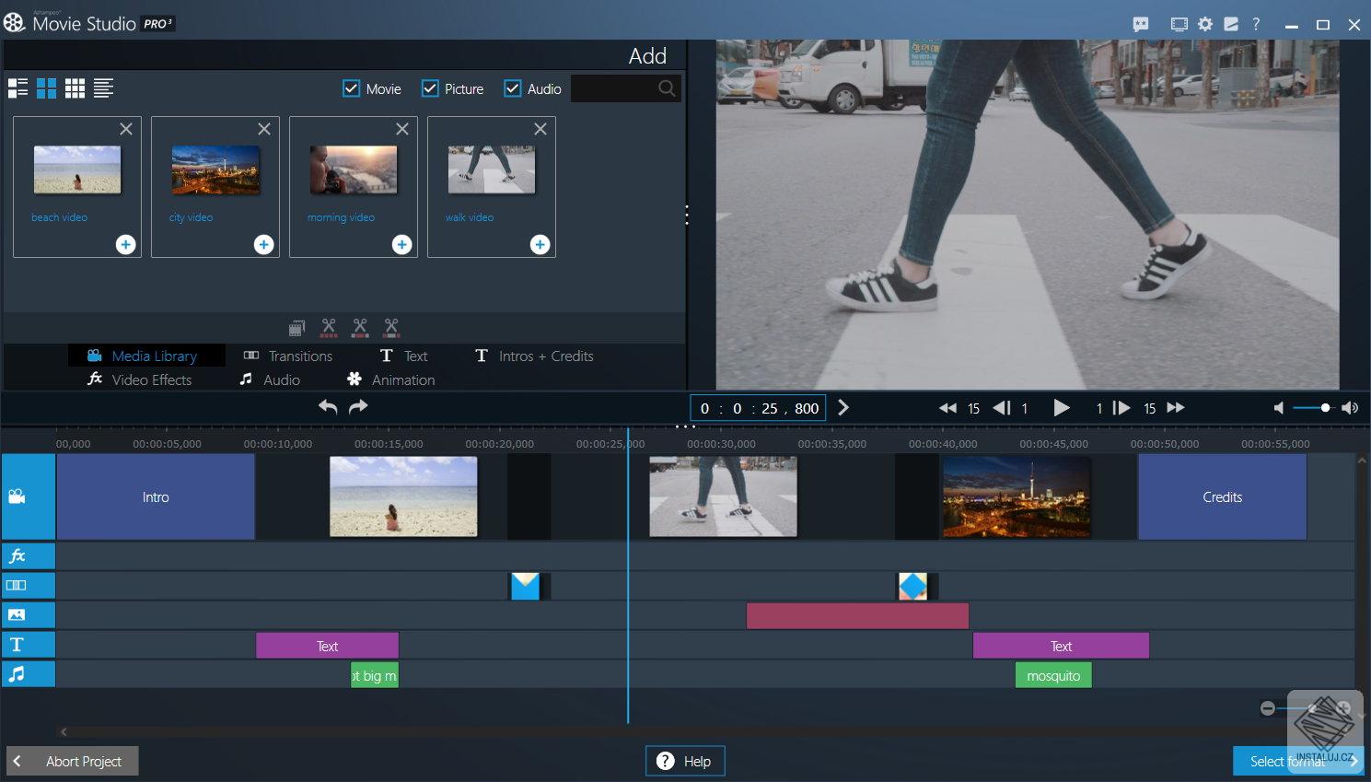
Task: Disable the Picture filter checkbox
Action: click(x=429, y=88)
